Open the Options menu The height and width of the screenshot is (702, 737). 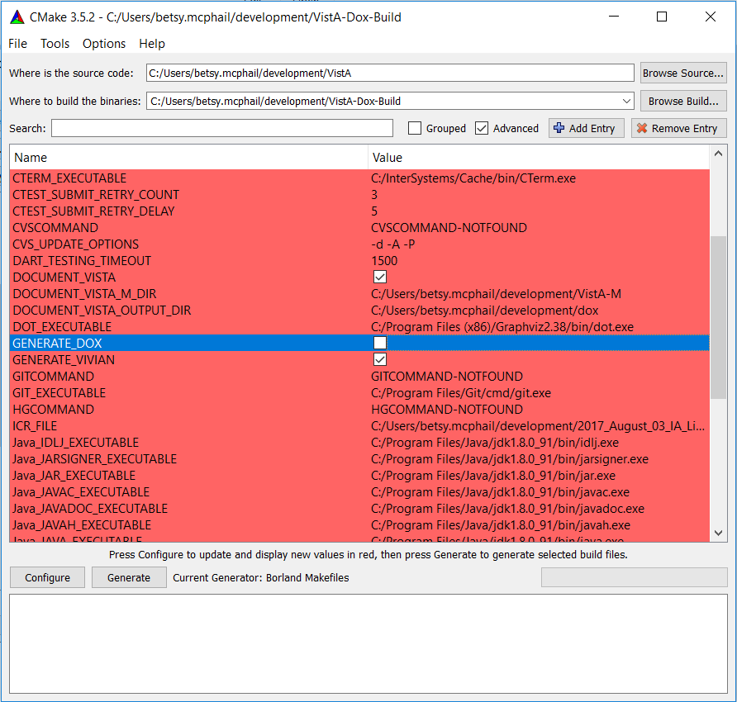pyautogui.click(x=104, y=44)
